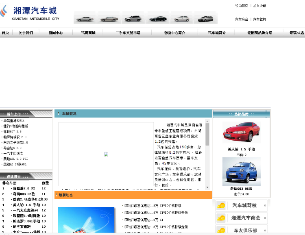Open 标致607 2.9 new car link
The image size is (305, 235).
click(x=12, y=131)
